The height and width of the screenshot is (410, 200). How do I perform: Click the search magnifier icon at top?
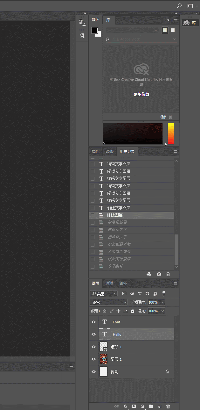click(x=179, y=6)
